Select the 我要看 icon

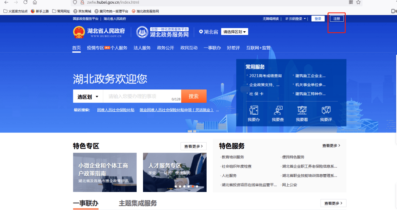tap(302, 110)
